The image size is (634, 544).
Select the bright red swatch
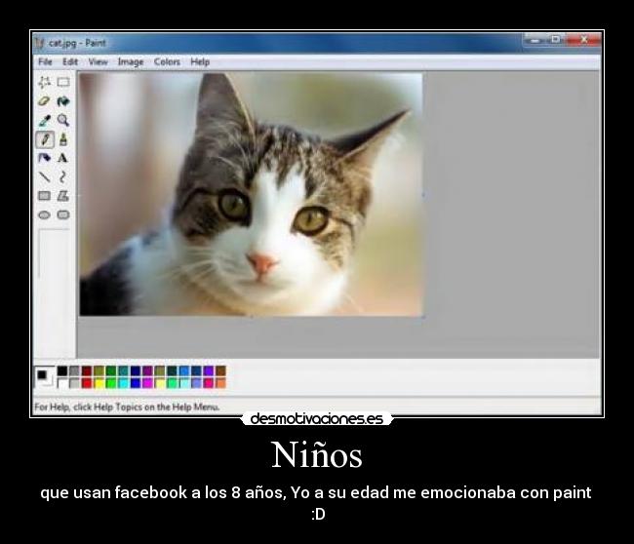(87, 383)
